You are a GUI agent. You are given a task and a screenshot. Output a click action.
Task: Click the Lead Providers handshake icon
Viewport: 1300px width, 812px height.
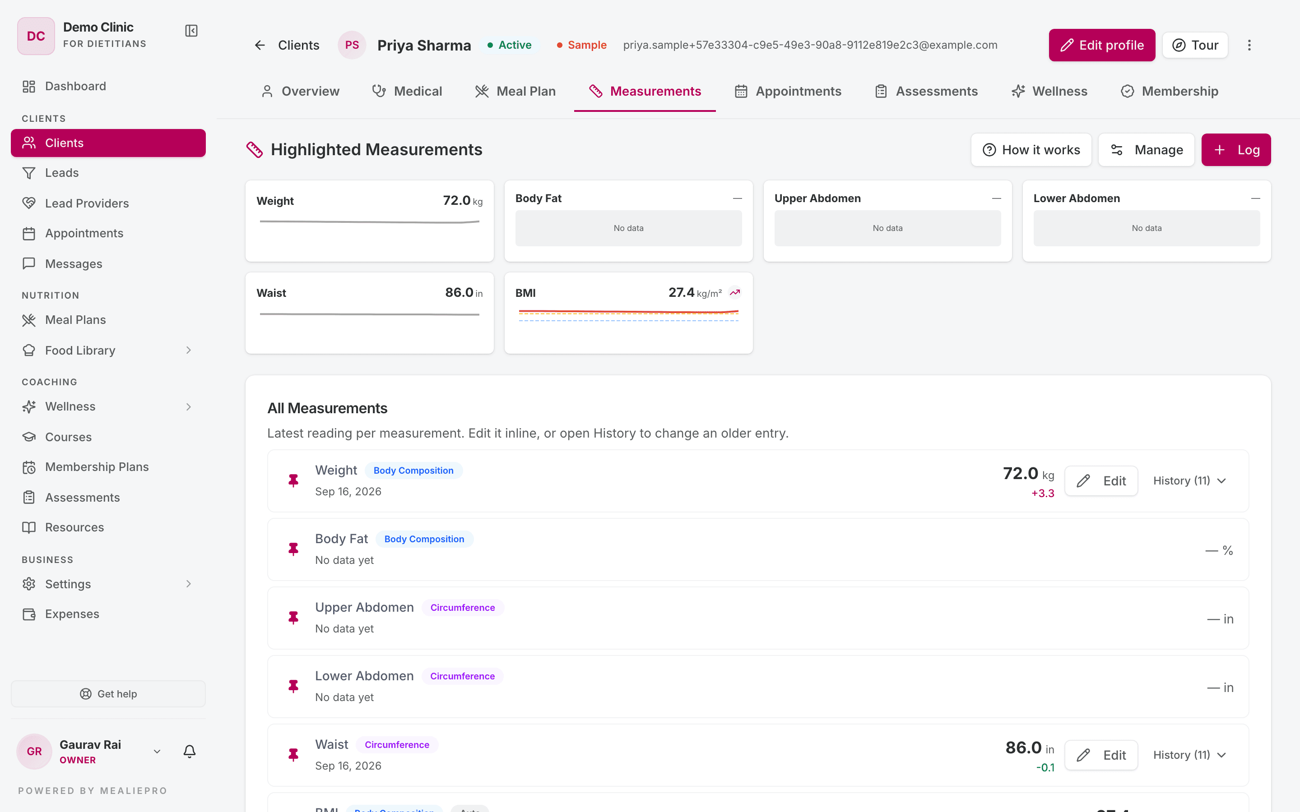click(x=29, y=203)
